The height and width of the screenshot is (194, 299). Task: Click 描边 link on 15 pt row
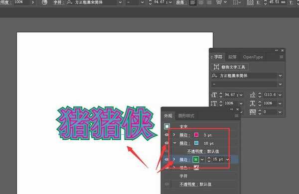pyautogui.click(x=184, y=160)
